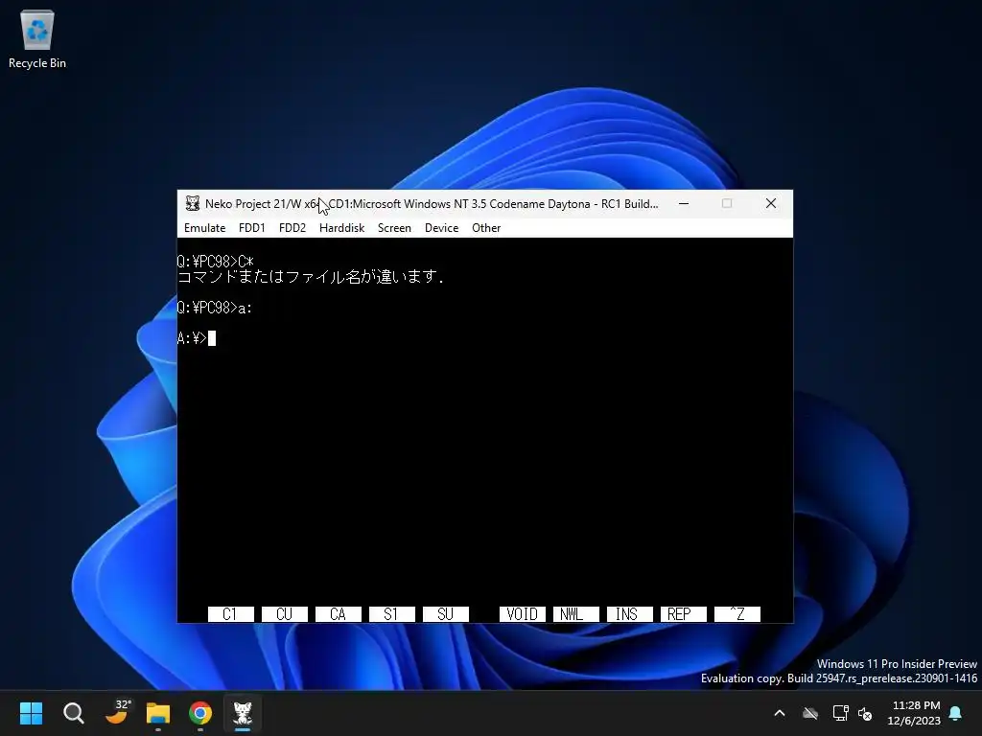
Task: Open the network status tray icon
Action: (x=840, y=713)
